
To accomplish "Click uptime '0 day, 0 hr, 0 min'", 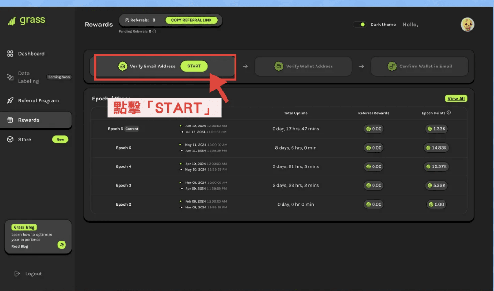I will [296, 205].
